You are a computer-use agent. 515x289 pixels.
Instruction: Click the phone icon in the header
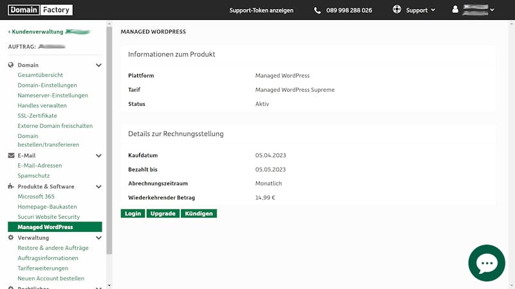coord(317,10)
